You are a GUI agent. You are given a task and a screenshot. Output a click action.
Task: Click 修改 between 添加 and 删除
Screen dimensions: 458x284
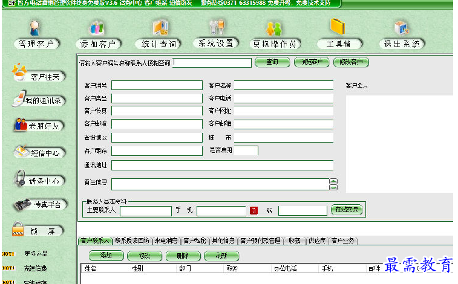click(145, 256)
